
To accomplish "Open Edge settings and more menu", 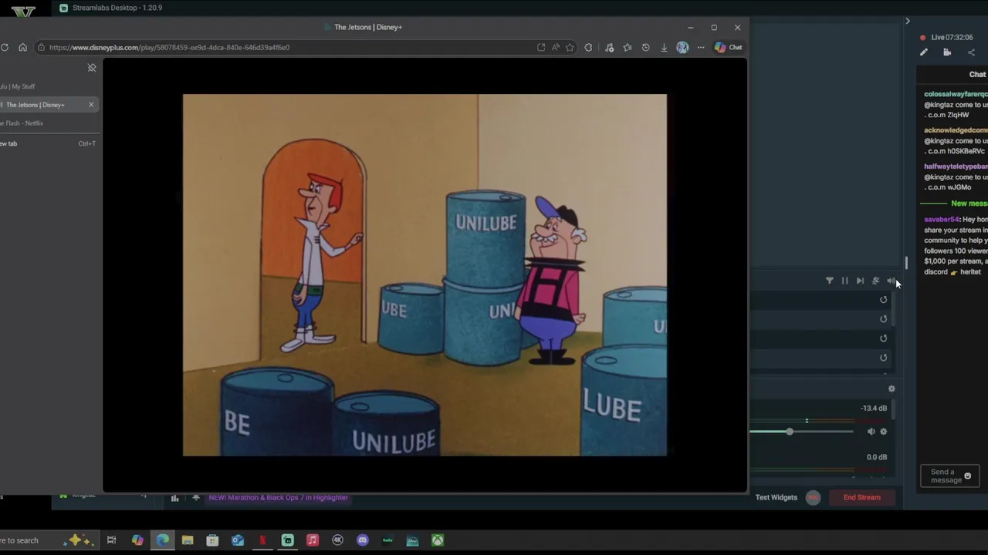I will [x=701, y=47].
